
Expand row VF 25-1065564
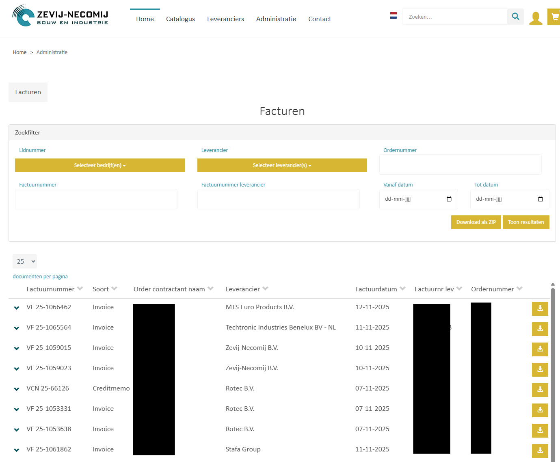pos(17,328)
